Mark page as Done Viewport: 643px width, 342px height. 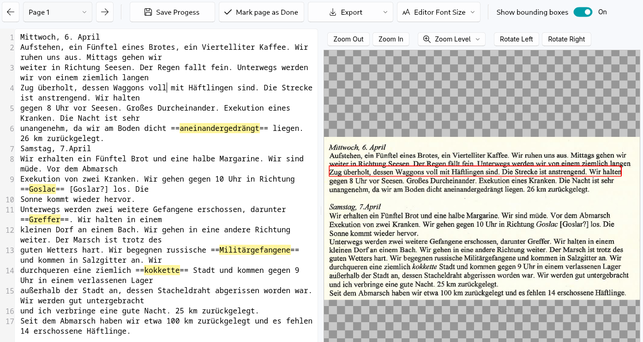[261, 12]
